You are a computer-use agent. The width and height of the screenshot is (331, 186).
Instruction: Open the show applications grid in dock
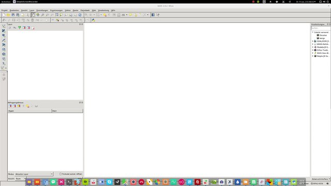point(302,182)
